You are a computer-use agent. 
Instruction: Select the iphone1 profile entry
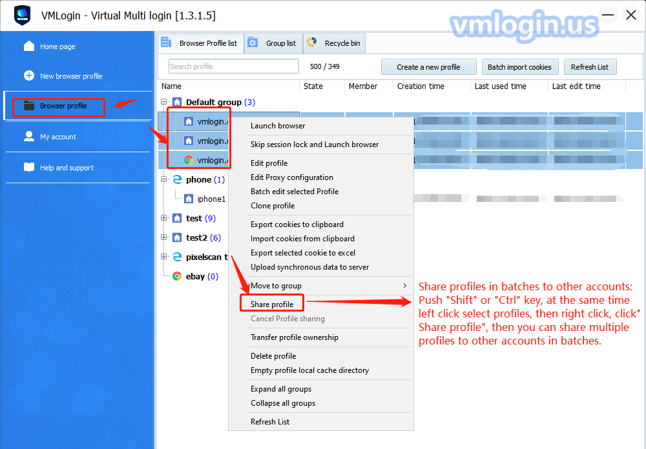(211, 199)
